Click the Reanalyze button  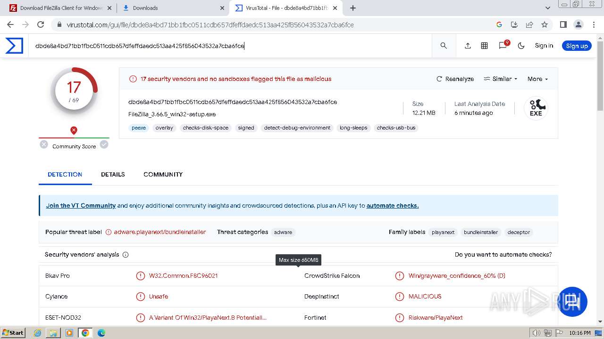(x=455, y=79)
